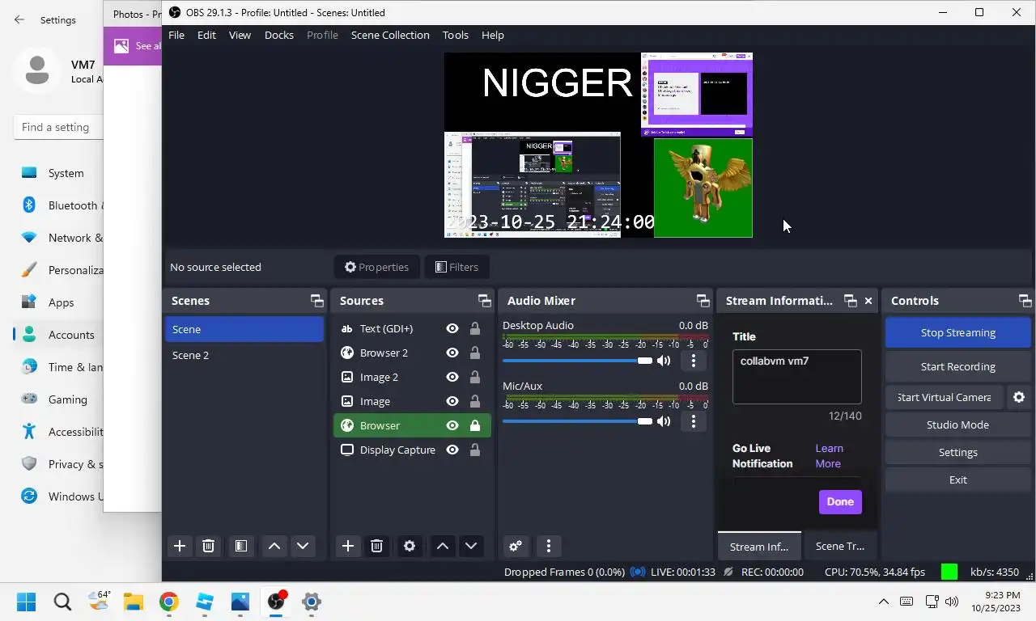The width and height of the screenshot is (1036, 621).
Task: Lock the Text (GDI+) source
Action: coord(475,328)
